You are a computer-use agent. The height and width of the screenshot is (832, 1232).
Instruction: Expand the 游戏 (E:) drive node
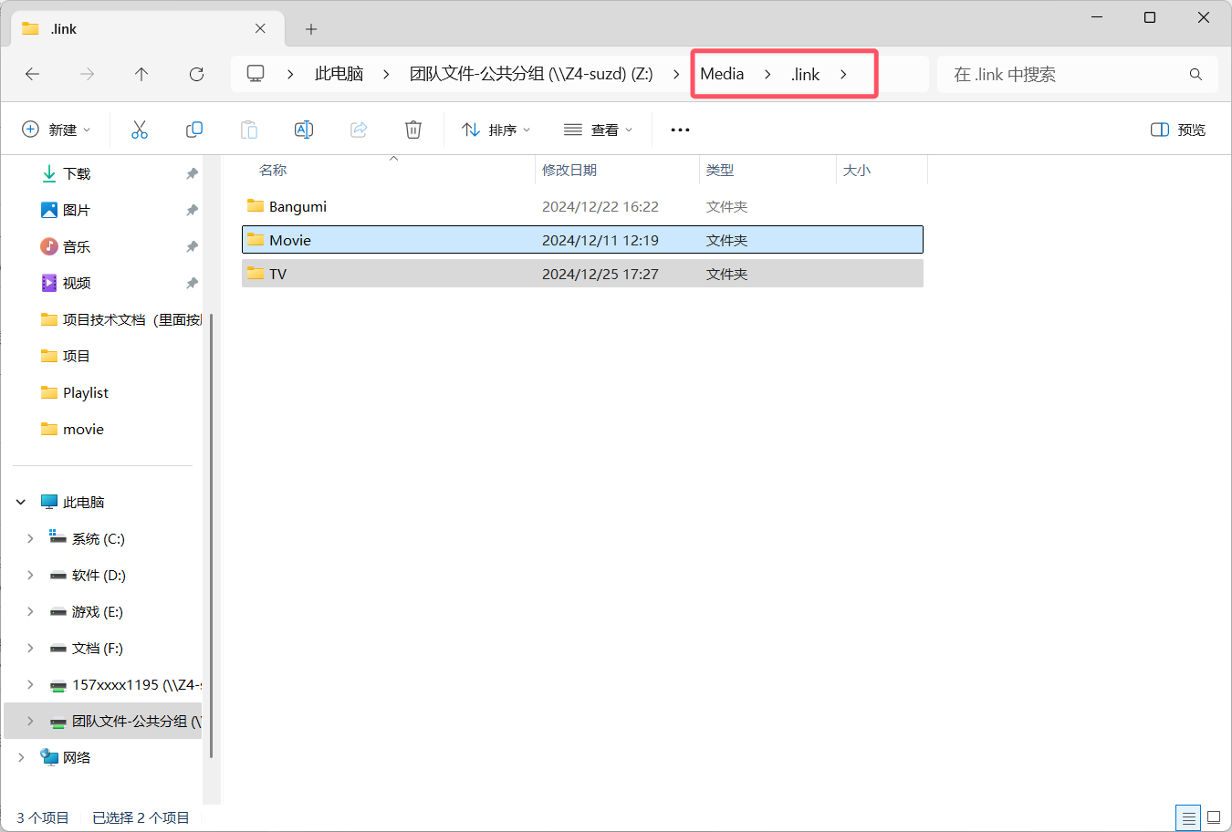30,611
